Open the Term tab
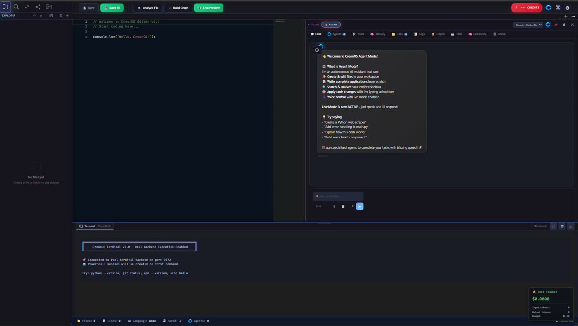Image resolution: width=578 pixels, height=326 pixels. [x=457, y=34]
